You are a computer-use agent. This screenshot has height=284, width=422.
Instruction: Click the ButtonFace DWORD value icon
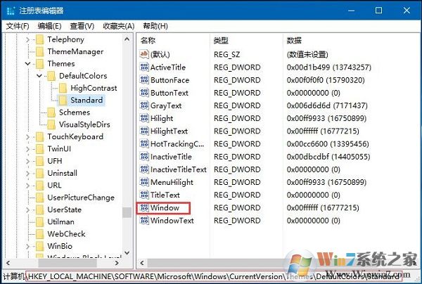[x=144, y=80]
